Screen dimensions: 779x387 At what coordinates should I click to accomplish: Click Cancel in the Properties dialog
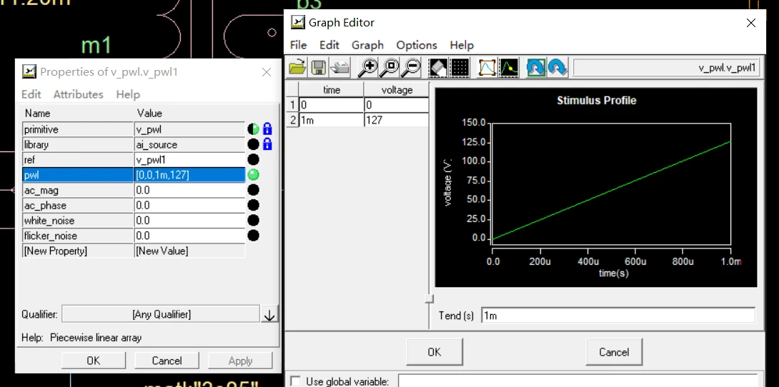coord(167,361)
